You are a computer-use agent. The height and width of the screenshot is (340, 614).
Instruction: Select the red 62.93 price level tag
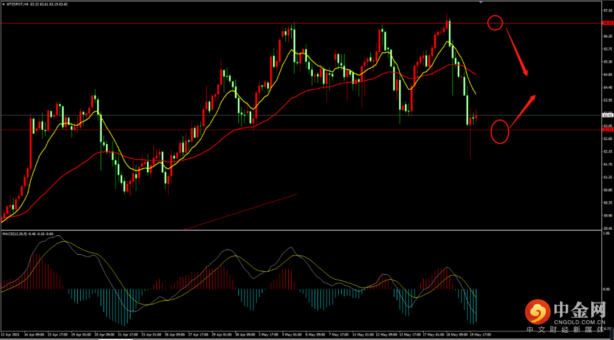click(x=608, y=129)
